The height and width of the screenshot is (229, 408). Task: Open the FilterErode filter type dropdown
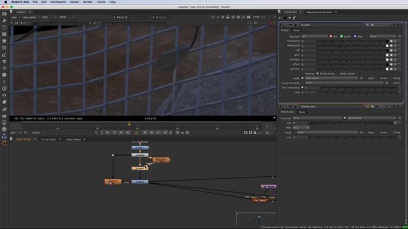tap(301, 128)
